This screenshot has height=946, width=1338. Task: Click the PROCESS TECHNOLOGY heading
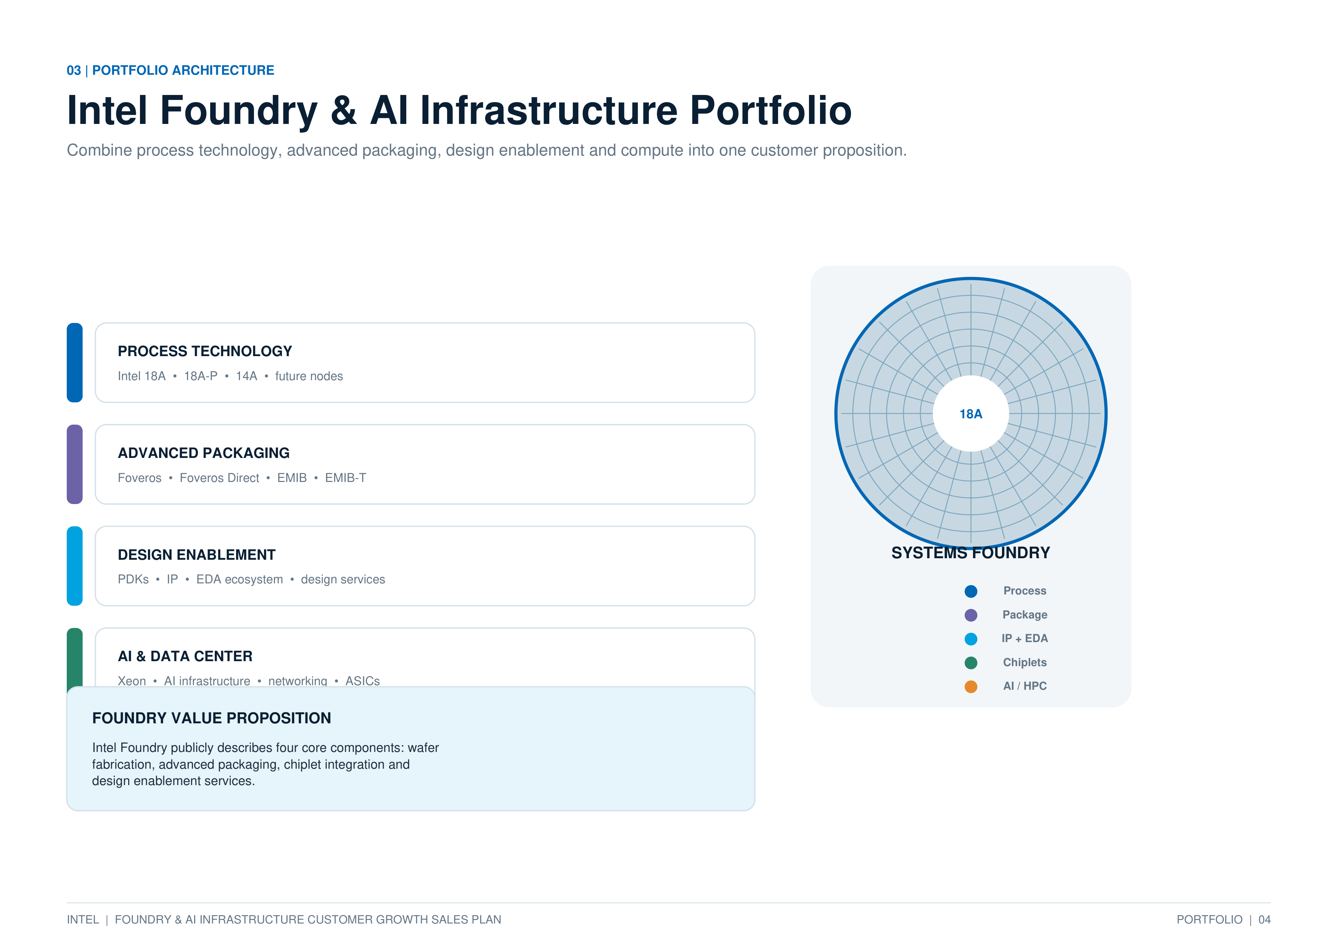[x=204, y=351]
